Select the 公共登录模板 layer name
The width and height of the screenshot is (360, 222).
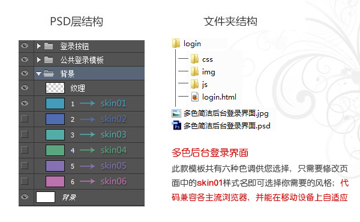point(82,60)
